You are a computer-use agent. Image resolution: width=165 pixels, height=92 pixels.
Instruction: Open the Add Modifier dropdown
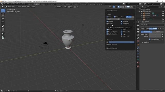[152, 25]
